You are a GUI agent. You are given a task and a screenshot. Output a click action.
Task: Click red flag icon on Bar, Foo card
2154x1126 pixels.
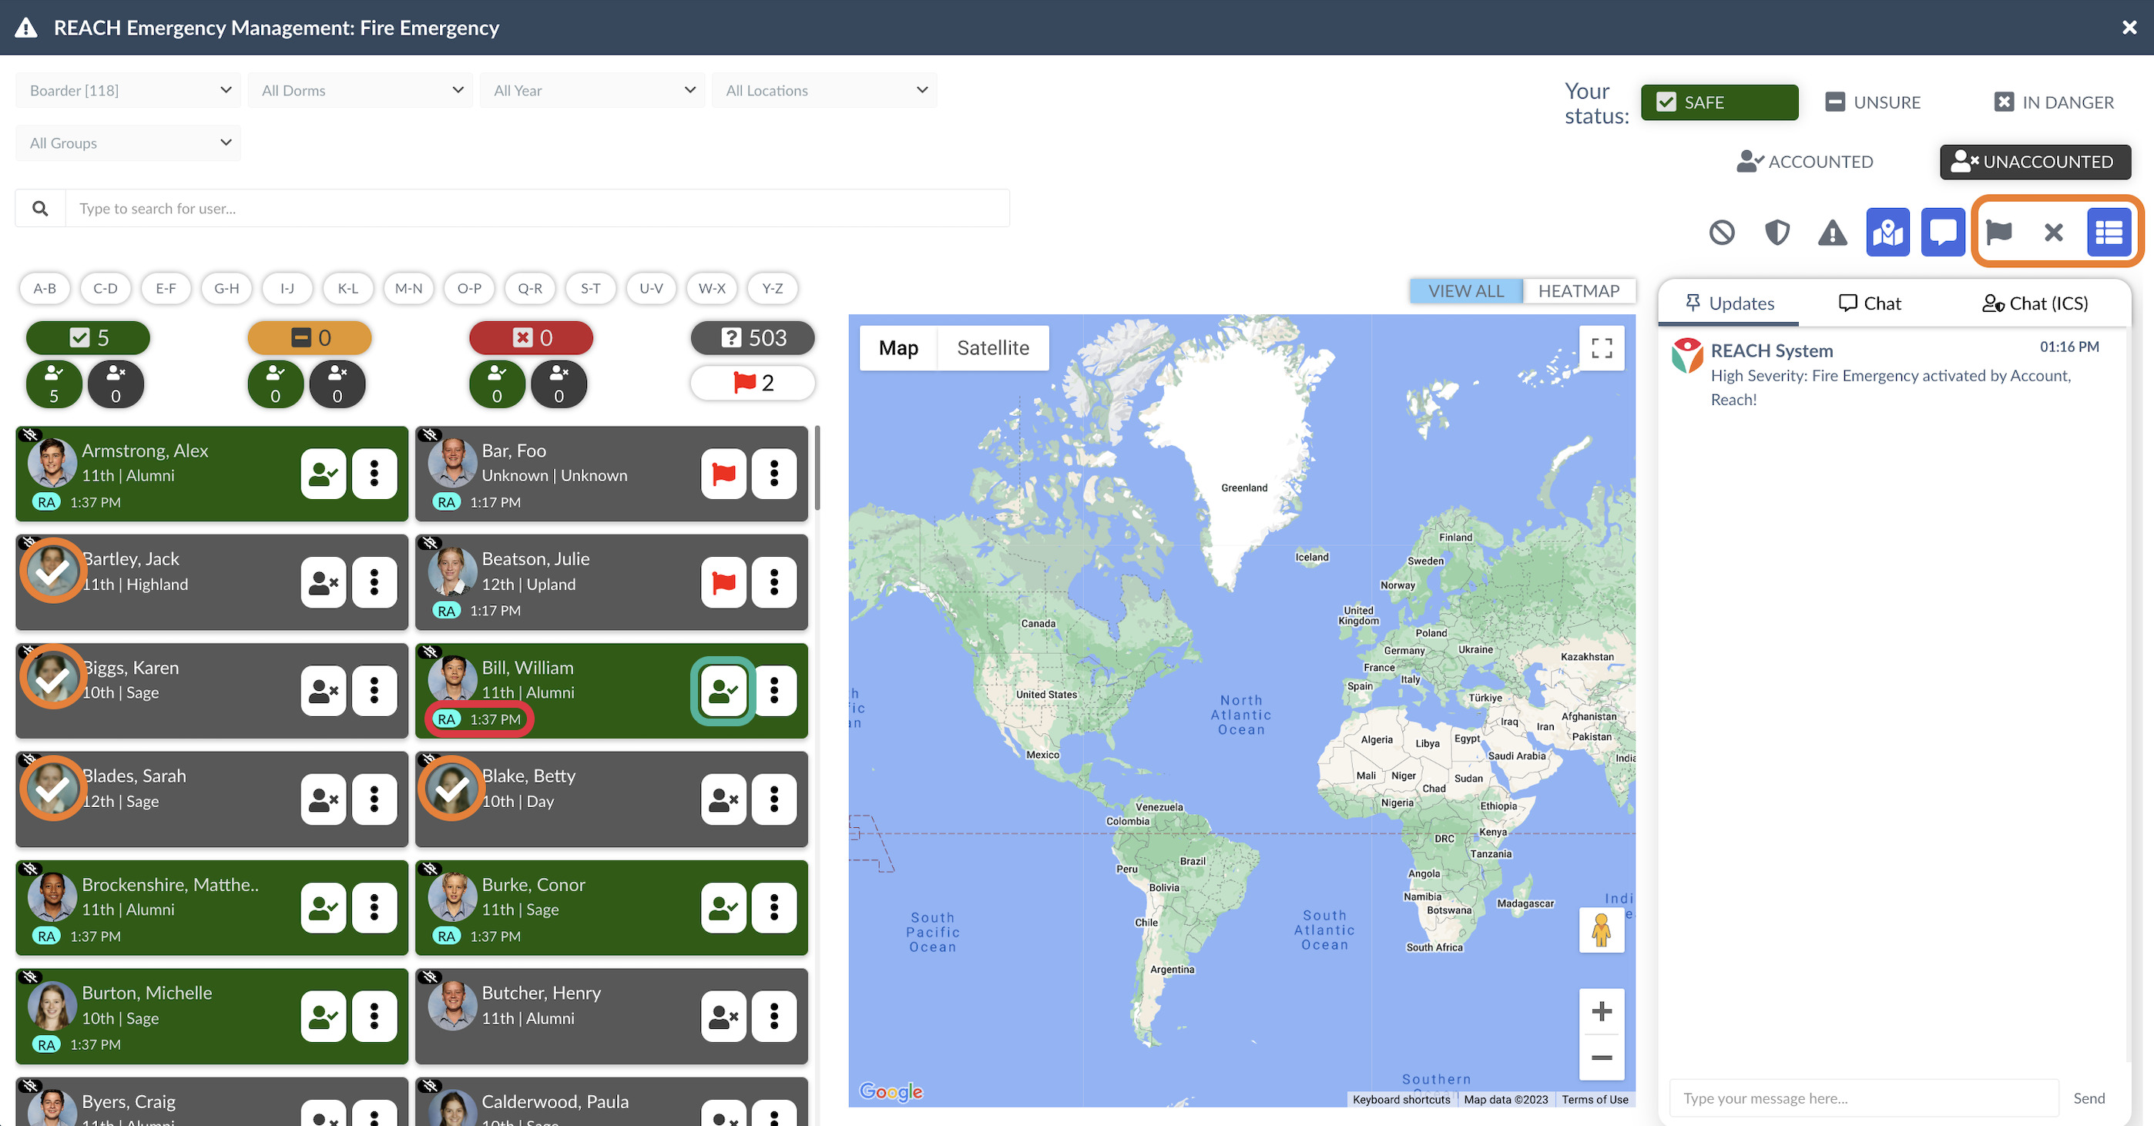pos(723,474)
